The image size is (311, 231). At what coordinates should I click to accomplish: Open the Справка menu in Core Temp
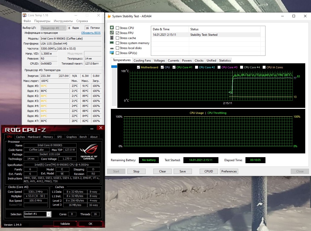82,21
